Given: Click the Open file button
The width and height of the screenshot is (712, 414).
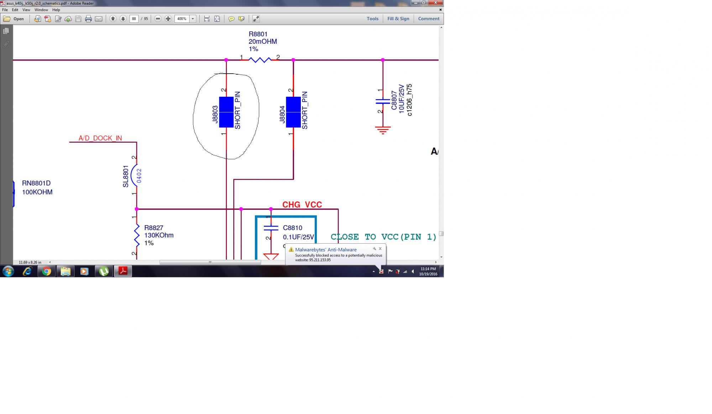Looking at the screenshot, I should pyautogui.click(x=14, y=19).
